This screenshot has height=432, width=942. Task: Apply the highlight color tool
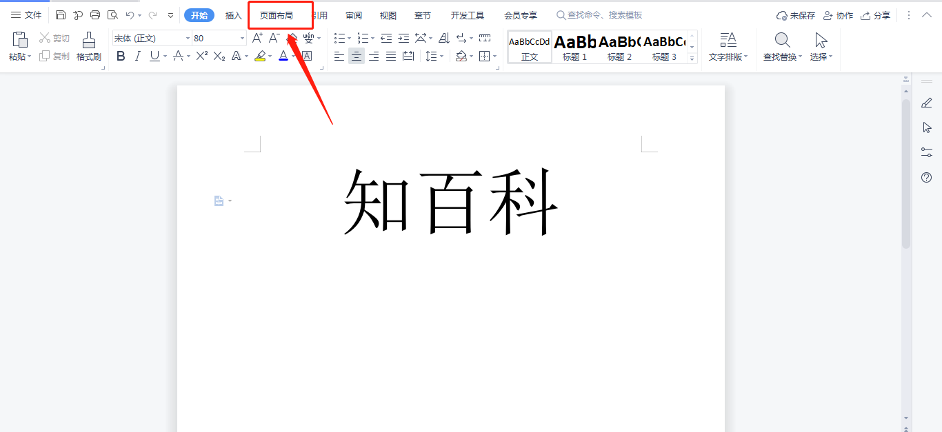[x=261, y=56]
